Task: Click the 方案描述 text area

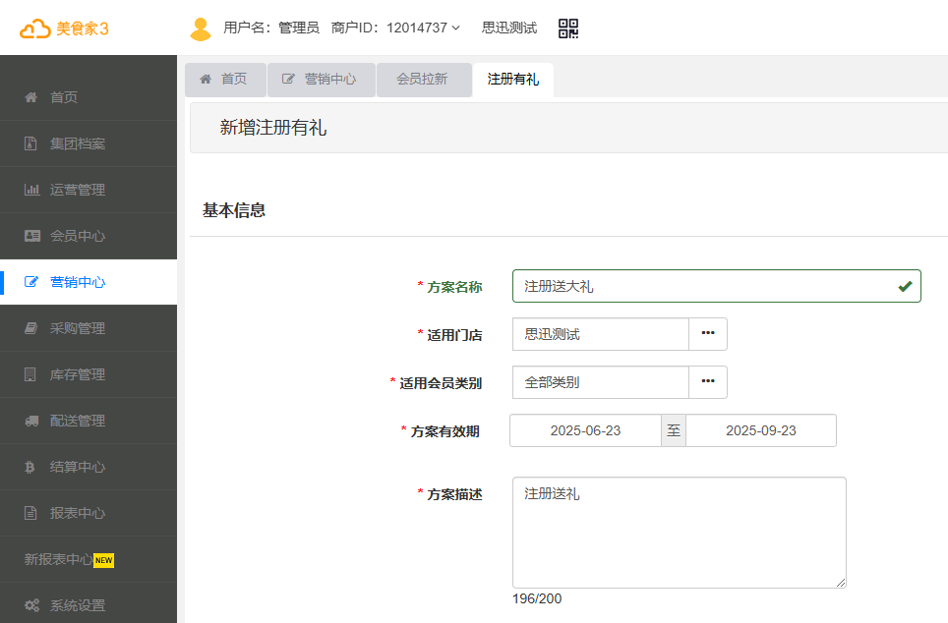Action: click(x=679, y=533)
